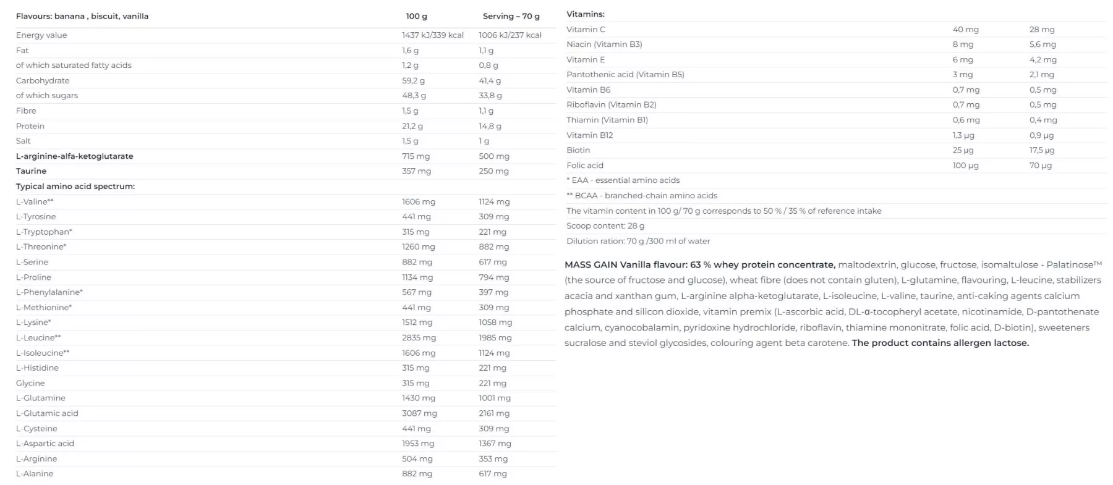Click the 'Vitamins:' section heading
Screen dimensions: 1113x485
tap(586, 14)
